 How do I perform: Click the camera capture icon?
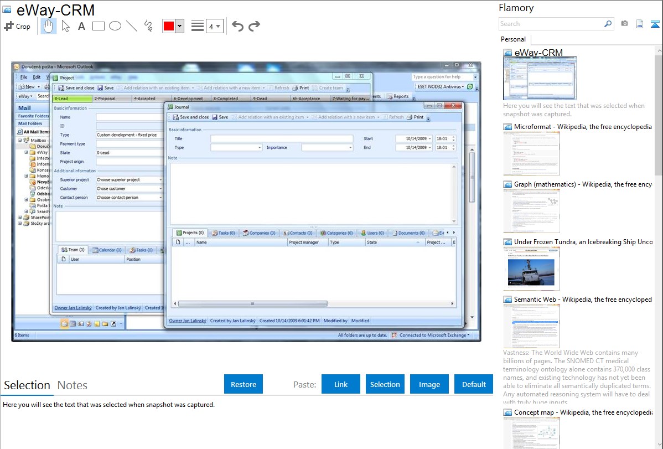click(624, 24)
